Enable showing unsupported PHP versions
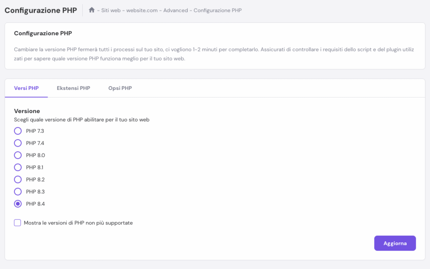Screen dimensions: 430x269 pos(17,222)
